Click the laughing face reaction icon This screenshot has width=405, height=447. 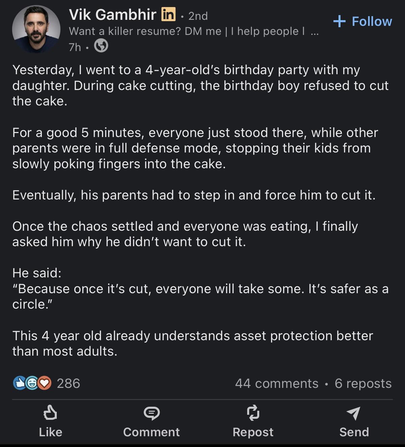tap(32, 383)
